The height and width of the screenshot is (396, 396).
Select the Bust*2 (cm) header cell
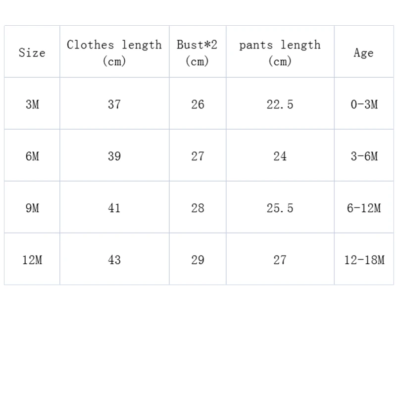(198, 52)
